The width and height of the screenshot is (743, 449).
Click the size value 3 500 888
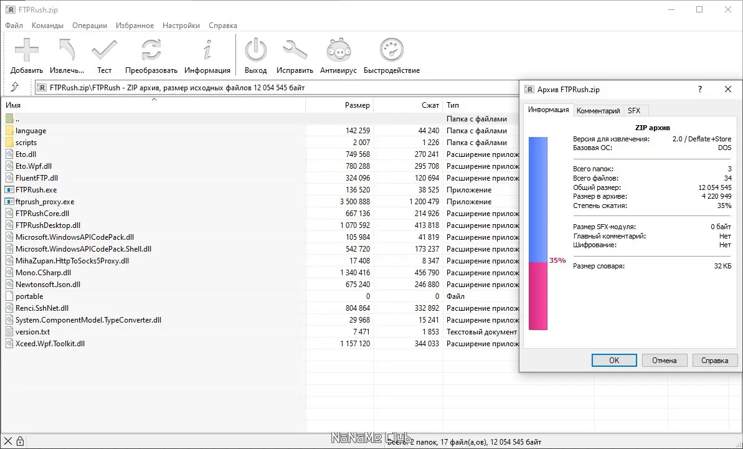coord(355,202)
